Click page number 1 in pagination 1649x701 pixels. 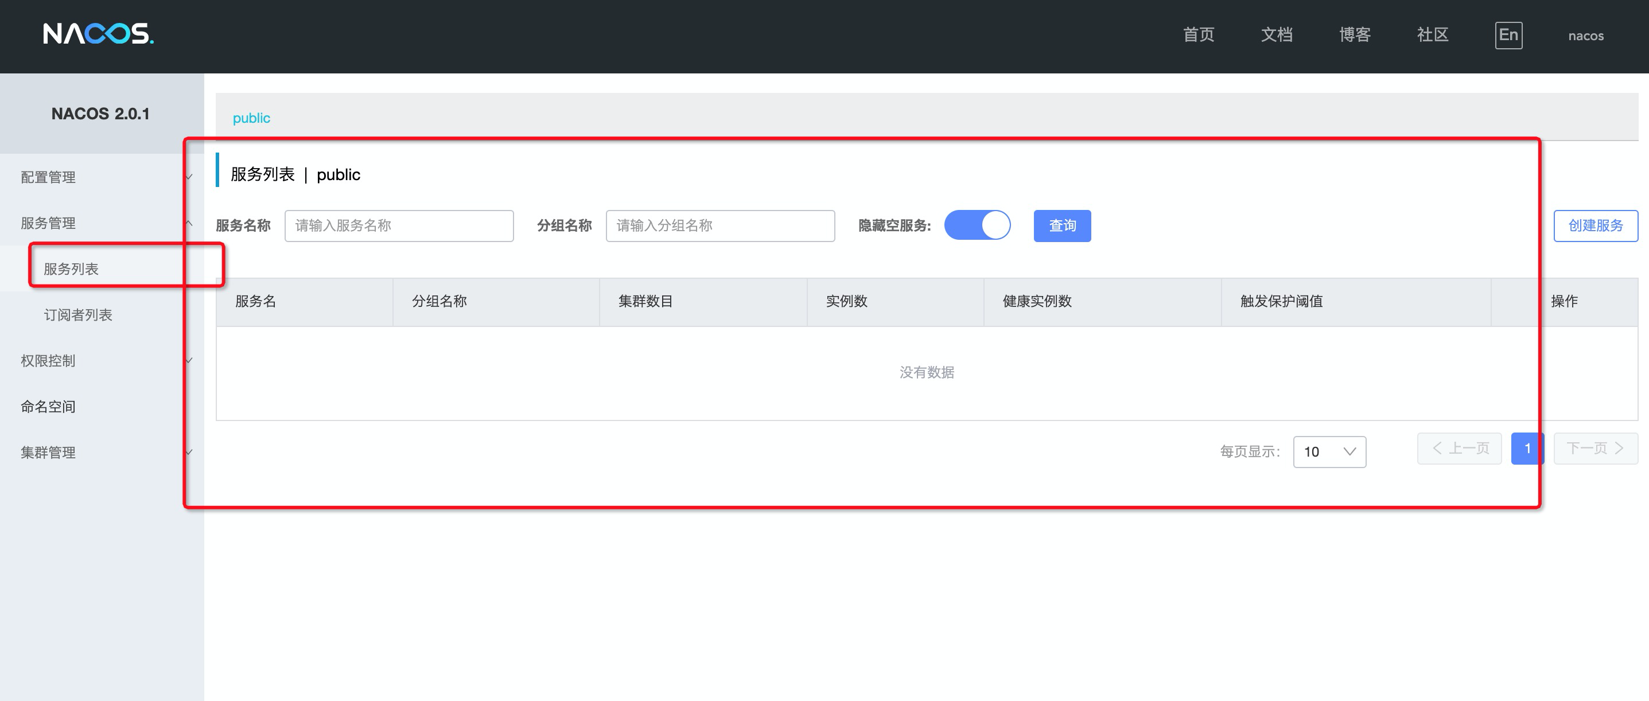pos(1527,449)
